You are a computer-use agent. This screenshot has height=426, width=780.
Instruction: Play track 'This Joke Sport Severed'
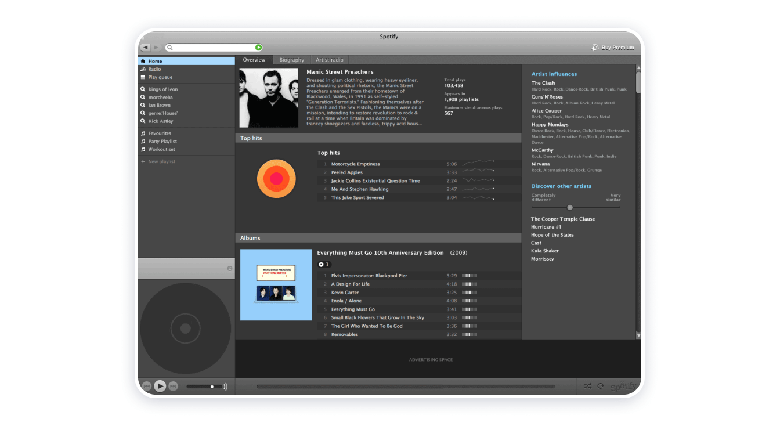point(419,198)
